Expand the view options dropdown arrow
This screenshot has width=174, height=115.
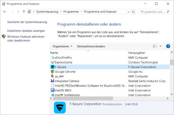(160, 46)
